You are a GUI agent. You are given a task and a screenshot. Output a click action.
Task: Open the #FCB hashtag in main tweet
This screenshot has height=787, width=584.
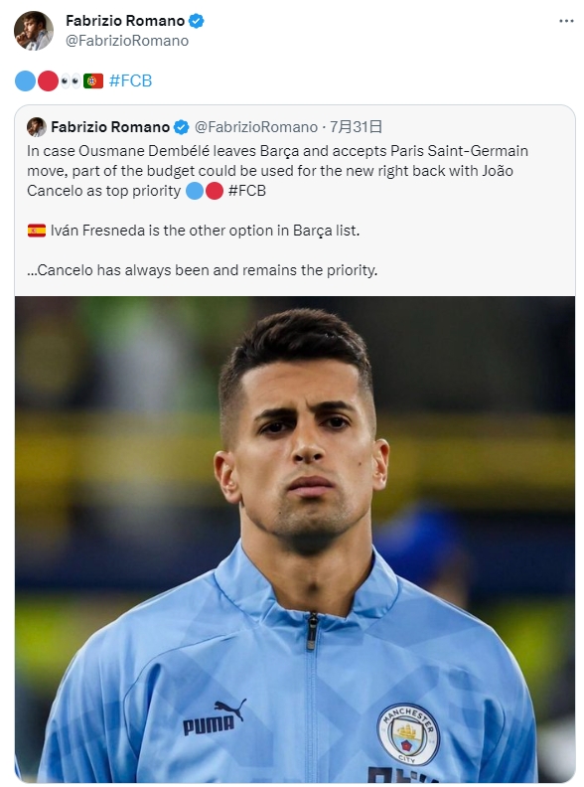coord(130,80)
